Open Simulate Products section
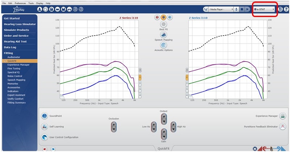The height and width of the screenshot is (152, 290). coord(16,30)
